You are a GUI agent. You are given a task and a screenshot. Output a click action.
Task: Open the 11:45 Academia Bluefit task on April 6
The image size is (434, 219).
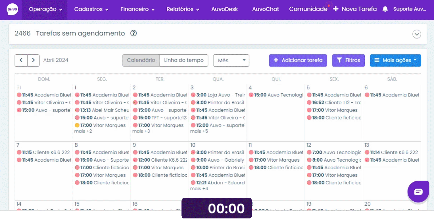point(392,95)
